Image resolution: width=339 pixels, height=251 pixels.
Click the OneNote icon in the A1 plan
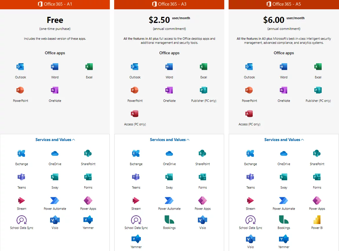pyautogui.click(x=55, y=90)
